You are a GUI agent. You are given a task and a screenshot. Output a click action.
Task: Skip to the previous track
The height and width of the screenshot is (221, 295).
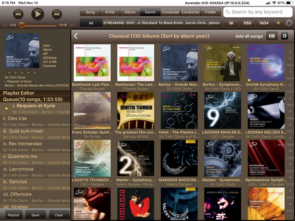[x=18, y=14]
